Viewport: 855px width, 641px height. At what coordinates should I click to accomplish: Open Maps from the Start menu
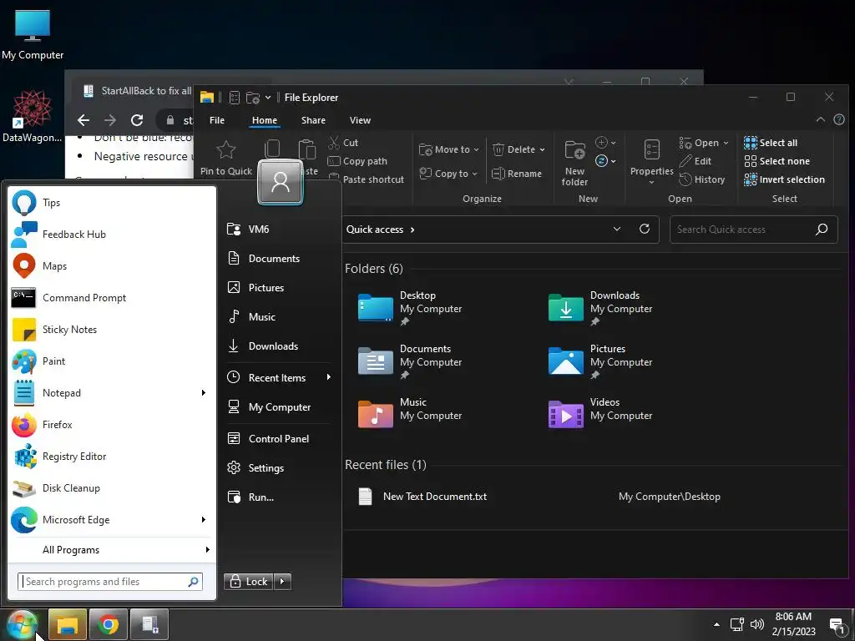pyautogui.click(x=112, y=266)
